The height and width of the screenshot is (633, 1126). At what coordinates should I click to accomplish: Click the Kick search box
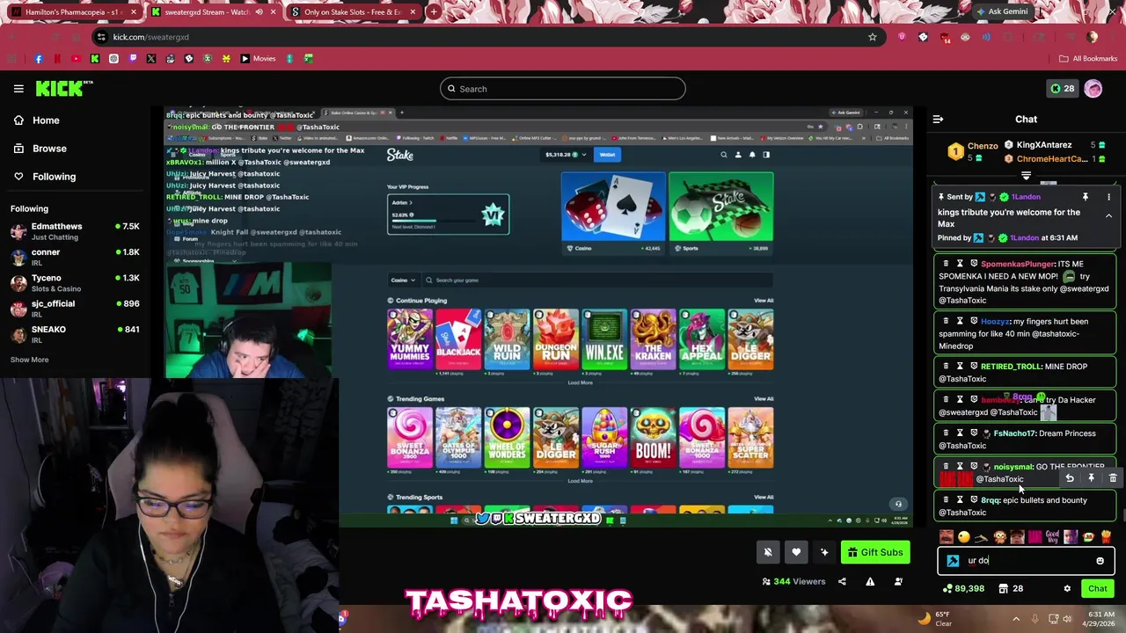(562, 89)
